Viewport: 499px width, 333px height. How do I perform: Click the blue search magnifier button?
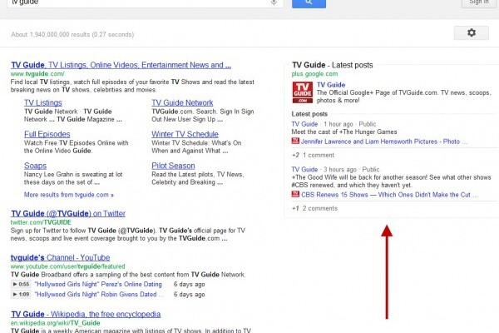[309, 3]
